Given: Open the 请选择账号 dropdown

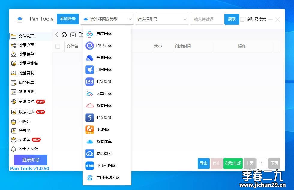Looking at the screenshot, I should click(162, 19).
